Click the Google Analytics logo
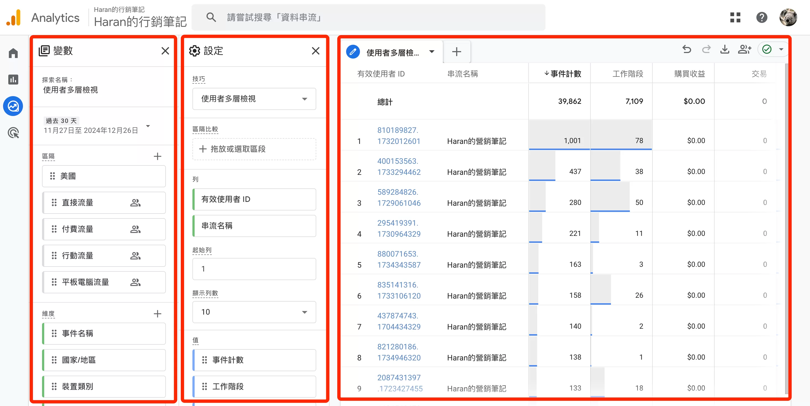Viewport: 810px width, 406px height. [14, 18]
